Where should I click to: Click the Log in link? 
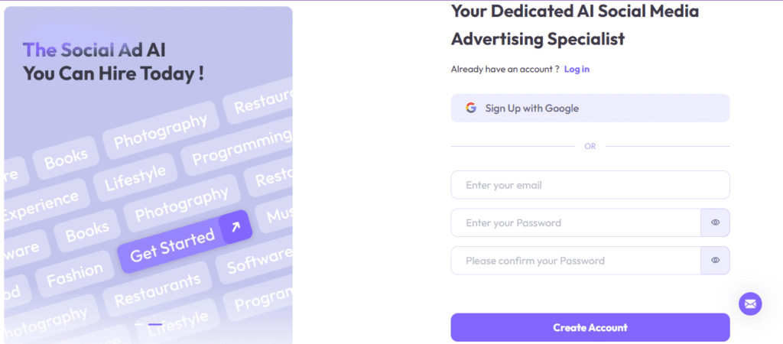[577, 70]
